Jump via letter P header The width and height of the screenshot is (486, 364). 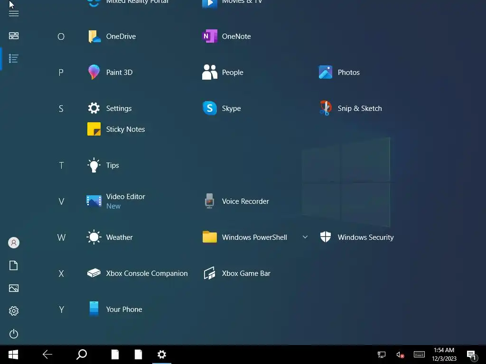pos(61,73)
